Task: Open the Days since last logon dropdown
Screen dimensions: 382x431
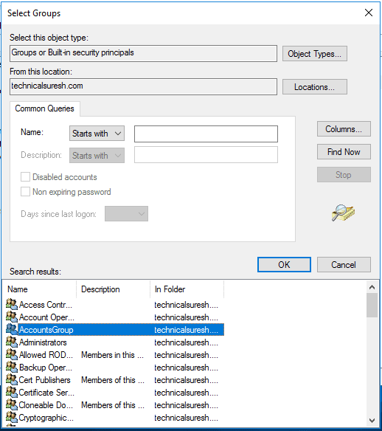Action: tap(126, 213)
